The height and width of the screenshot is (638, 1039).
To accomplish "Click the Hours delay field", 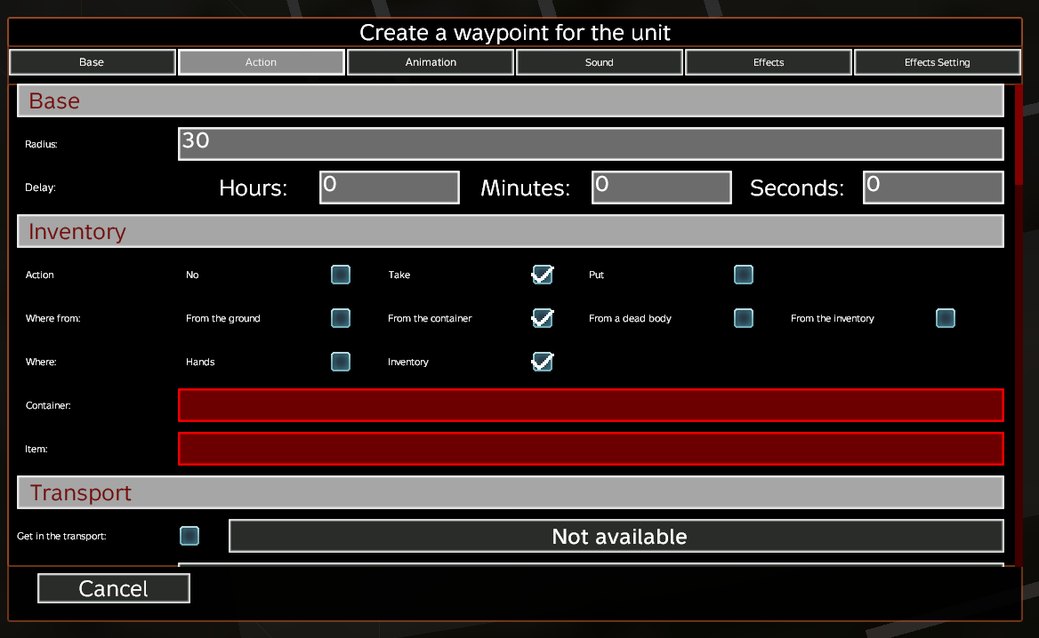I will (390, 187).
